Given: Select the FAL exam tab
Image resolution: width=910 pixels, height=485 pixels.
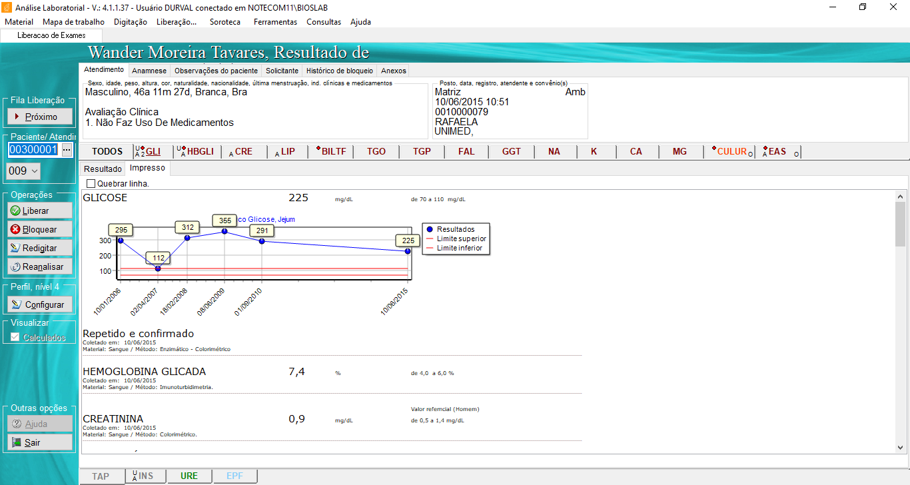Looking at the screenshot, I should click(466, 151).
